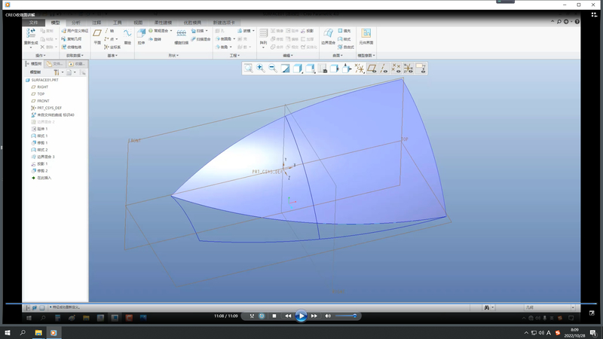Viewport: 603px width, 339px height.
Task: Click the User-Defined Feature (用户定义特征) tool
Action: tap(75, 31)
